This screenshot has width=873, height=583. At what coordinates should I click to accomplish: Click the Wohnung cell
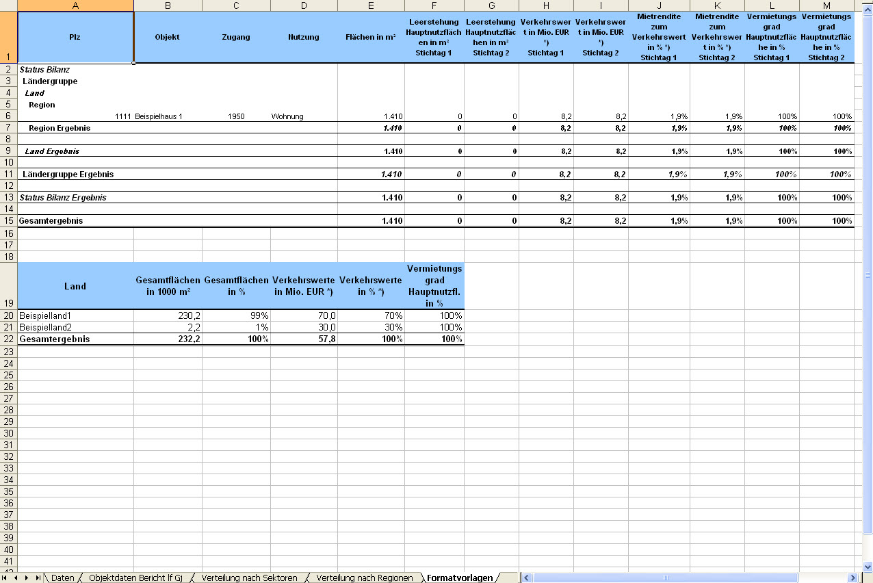click(304, 116)
